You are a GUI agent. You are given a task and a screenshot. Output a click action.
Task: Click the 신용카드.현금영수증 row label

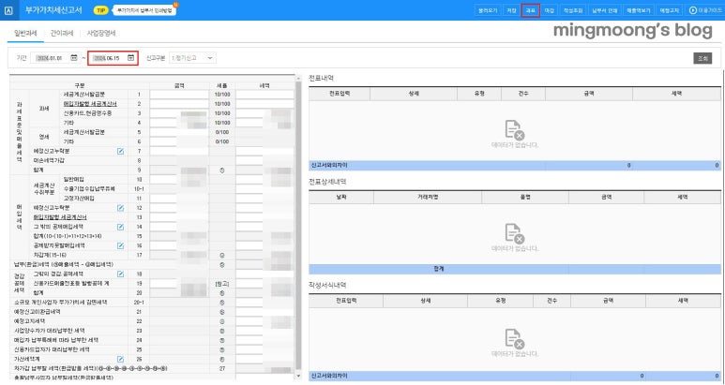click(87, 113)
